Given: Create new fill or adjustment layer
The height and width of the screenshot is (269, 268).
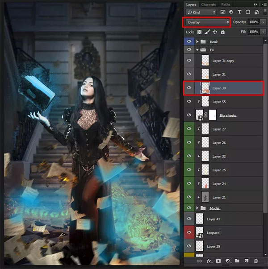Looking at the screenshot, I should pos(228,261).
